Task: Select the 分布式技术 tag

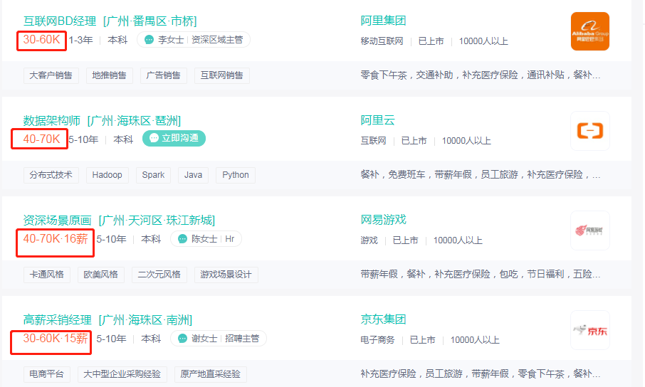Action: tap(51, 175)
